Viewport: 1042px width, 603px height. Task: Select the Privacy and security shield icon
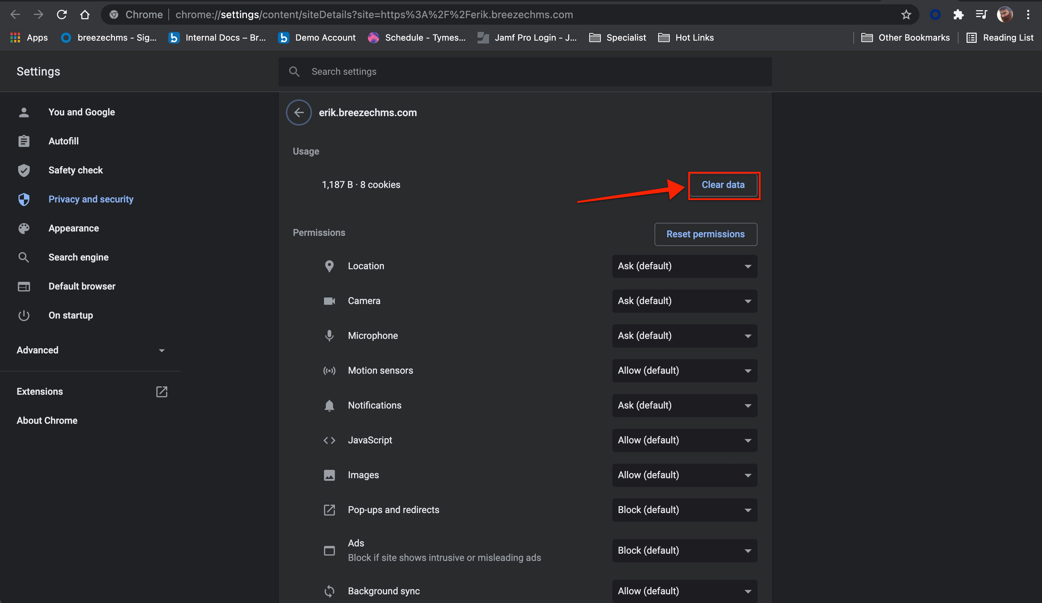point(24,199)
